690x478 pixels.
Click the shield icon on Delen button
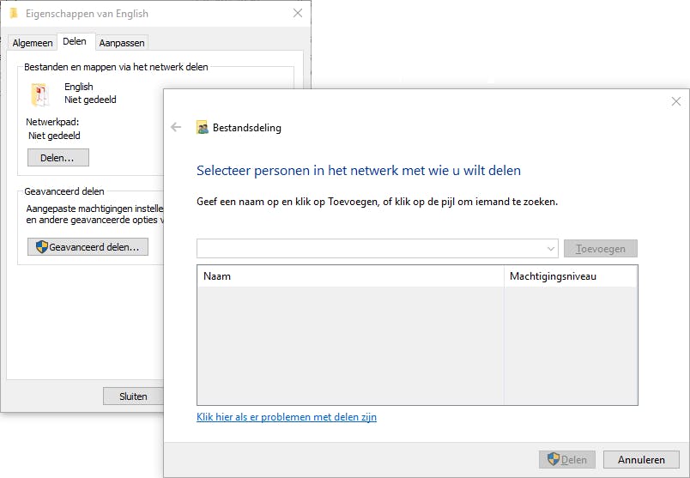pyautogui.click(x=554, y=460)
